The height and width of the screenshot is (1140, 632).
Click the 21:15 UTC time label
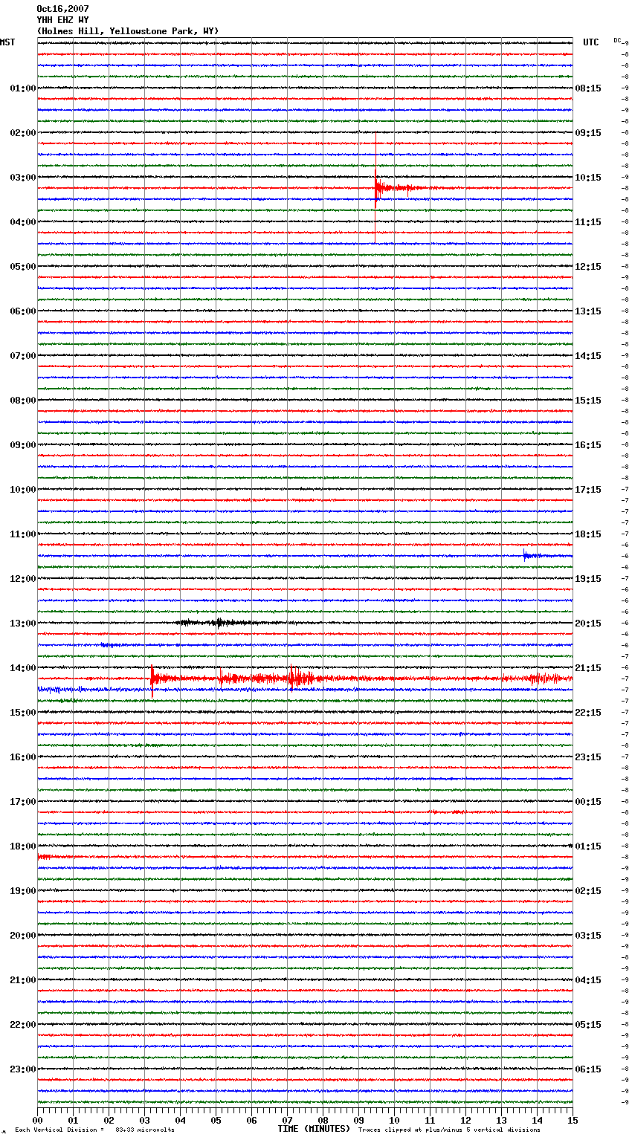click(588, 668)
